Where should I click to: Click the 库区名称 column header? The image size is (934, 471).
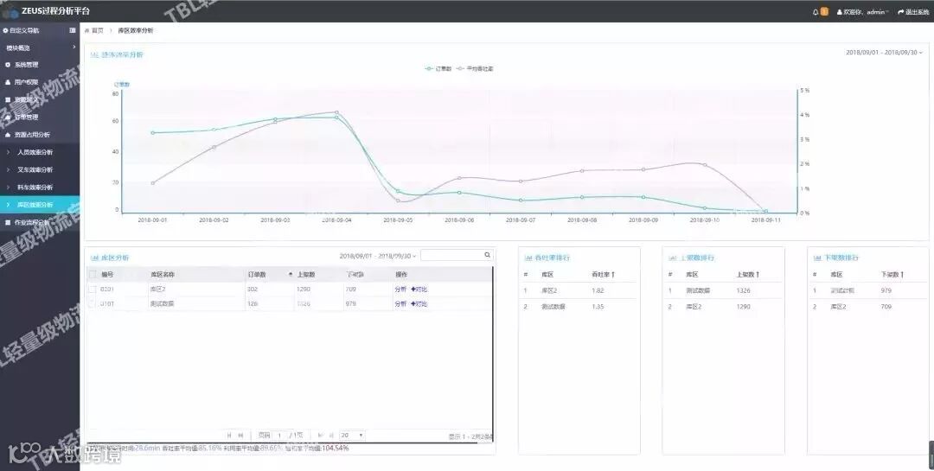coord(162,275)
